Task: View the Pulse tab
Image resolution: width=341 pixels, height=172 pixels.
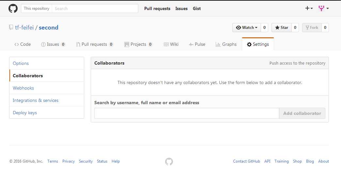Action: [x=197, y=44]
